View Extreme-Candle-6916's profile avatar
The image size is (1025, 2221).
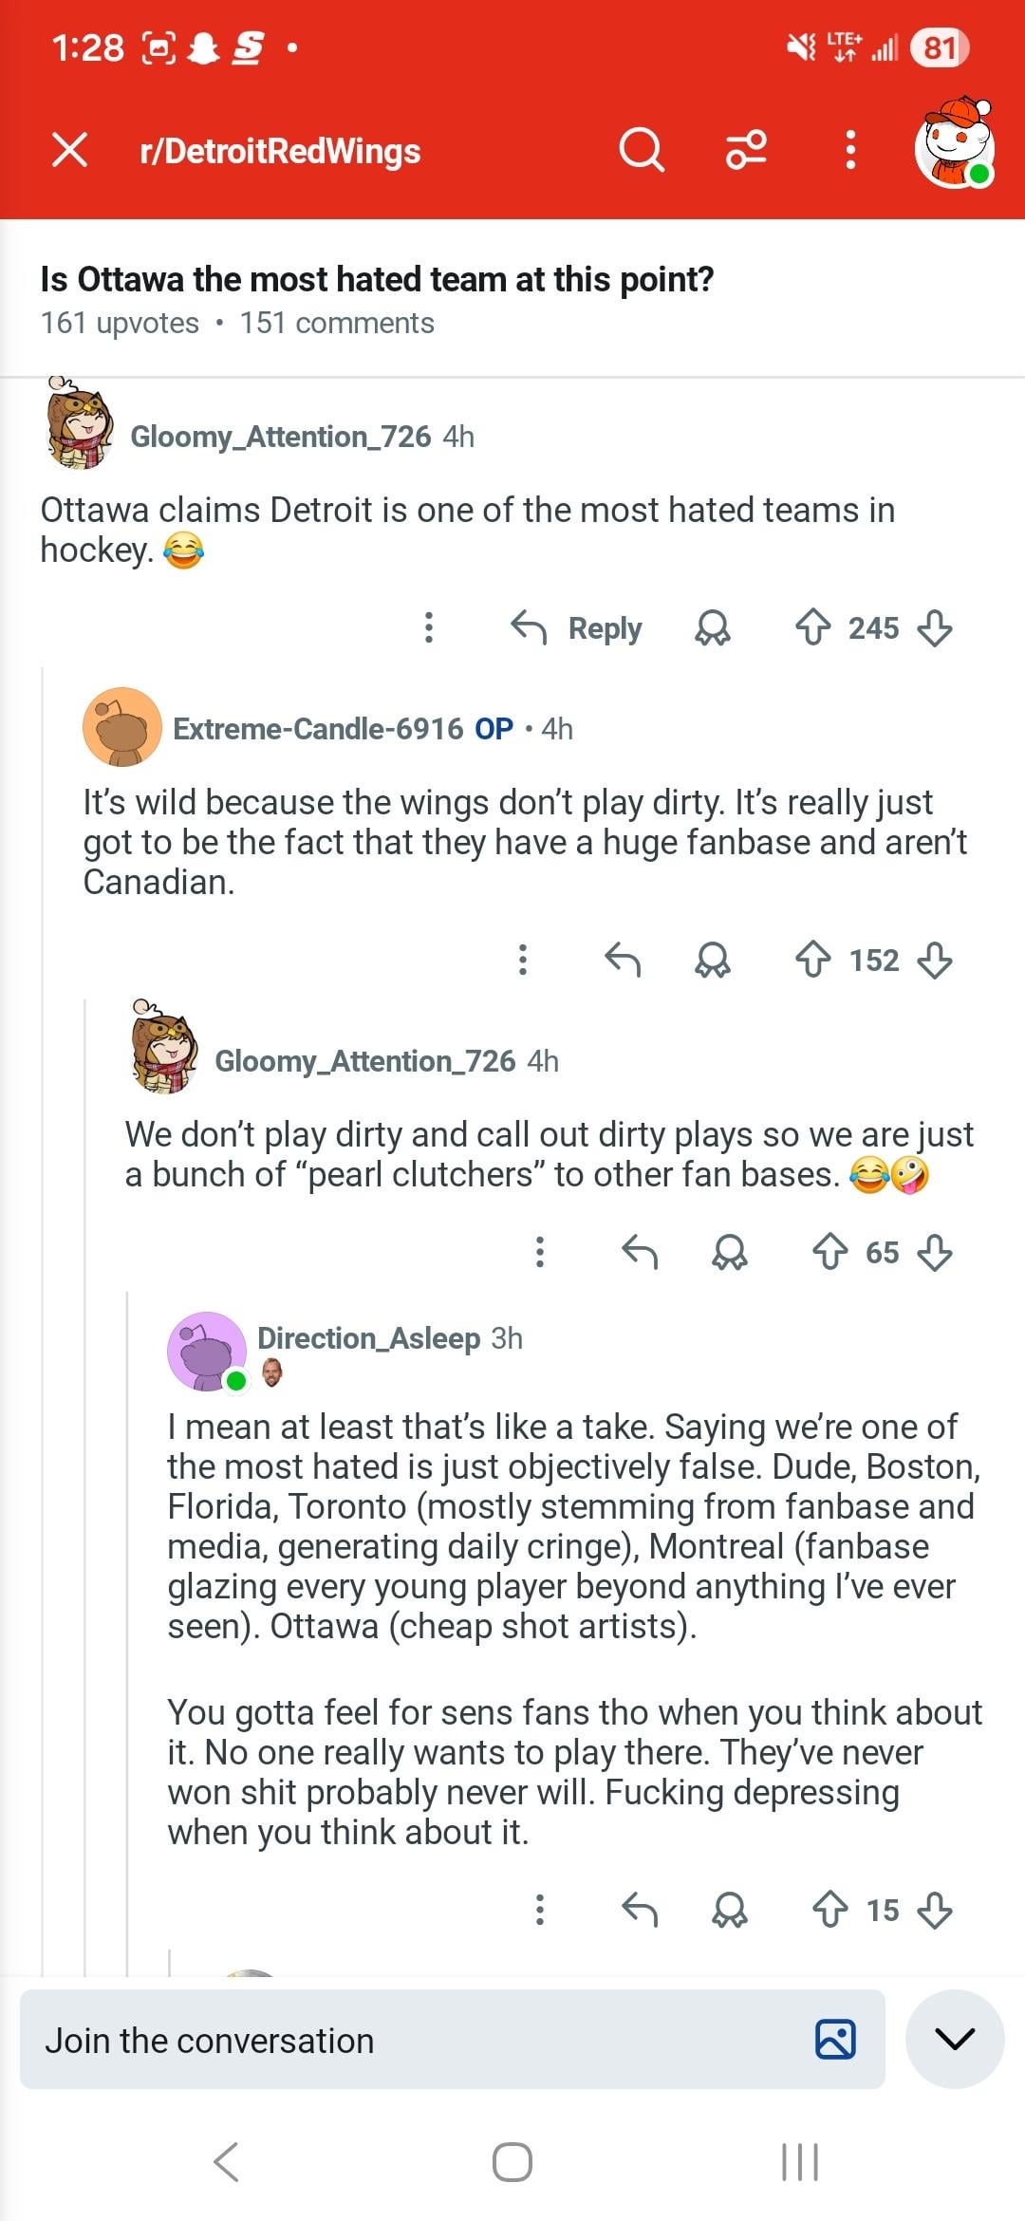click(x=122, y=728)
